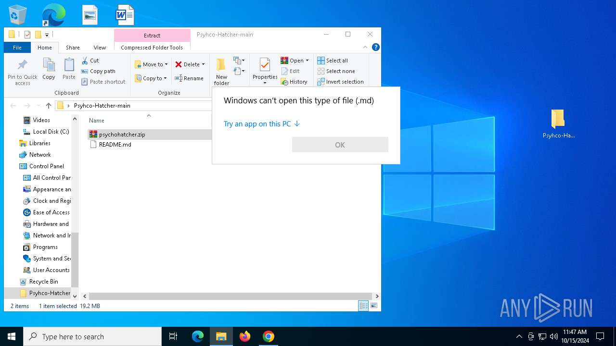Viewport: 616px width, 346px height.
Task: Click the Rename button
Action: point(189,78)
